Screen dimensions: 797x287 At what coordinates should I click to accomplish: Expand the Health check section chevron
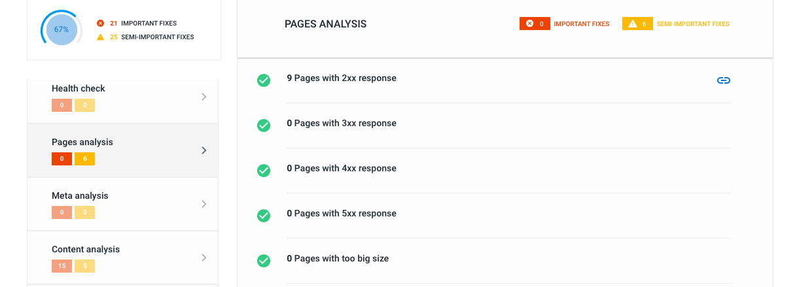204,97
